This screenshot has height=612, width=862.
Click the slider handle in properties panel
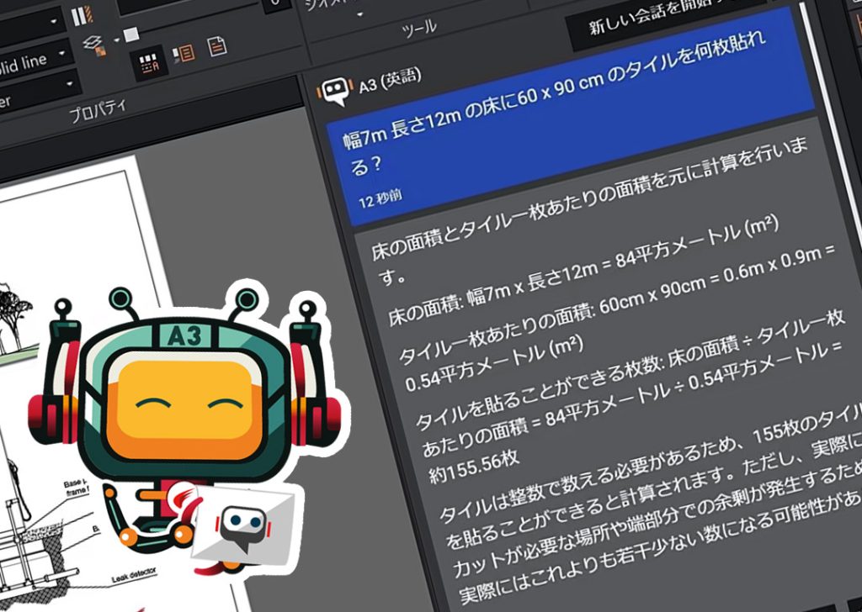pos(131,34)
